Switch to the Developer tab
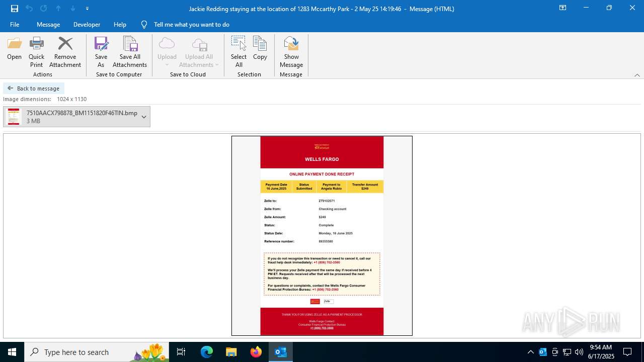Viewport: 644px width, 362px height. point(87,25)
